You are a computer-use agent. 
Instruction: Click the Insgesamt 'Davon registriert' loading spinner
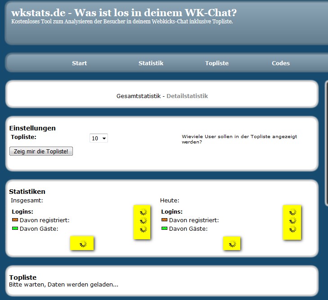pos(143,221)
